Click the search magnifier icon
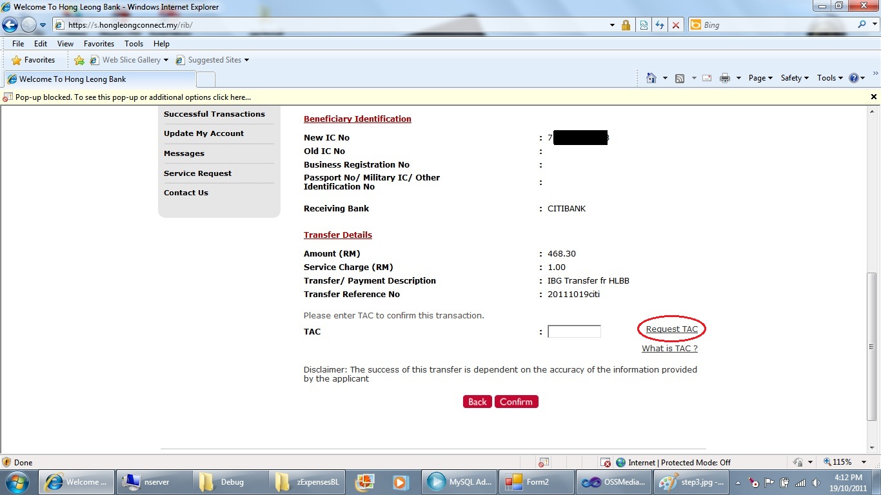Screen dimensions: 881x495 862,24
